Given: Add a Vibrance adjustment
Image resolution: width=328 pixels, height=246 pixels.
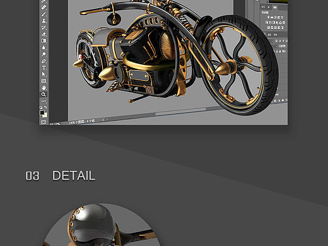Looking at the screenshot, I should point(282,17).
